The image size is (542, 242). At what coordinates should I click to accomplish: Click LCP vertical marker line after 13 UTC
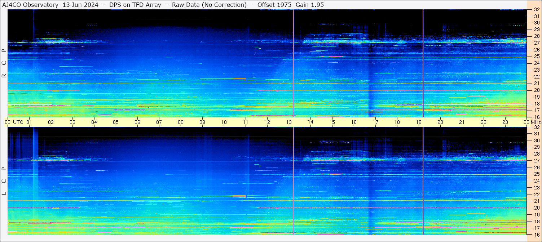294,181
